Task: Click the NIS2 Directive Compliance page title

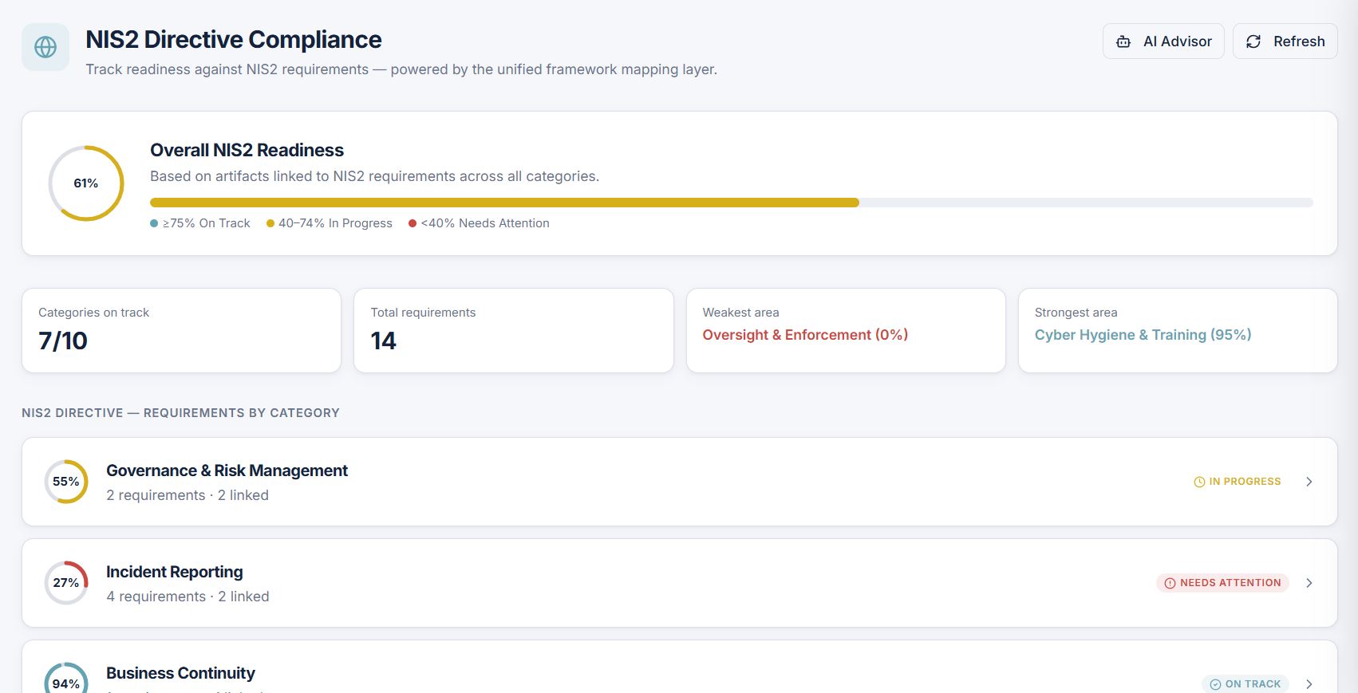Action: [x=234, y=40]
